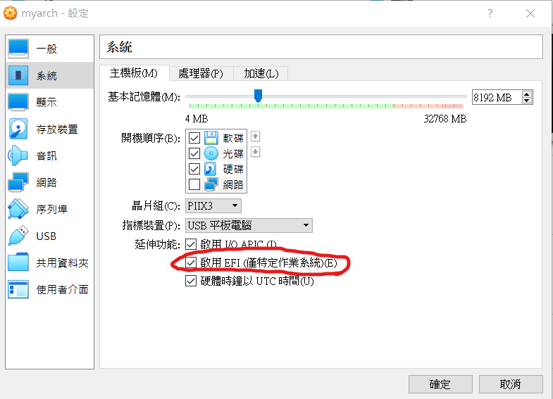Viewport: 553px width, 399px height.
Task: Toggle 硬體時鐘以 UTC 時間 checkbox
Action: [x=191, y=281]
